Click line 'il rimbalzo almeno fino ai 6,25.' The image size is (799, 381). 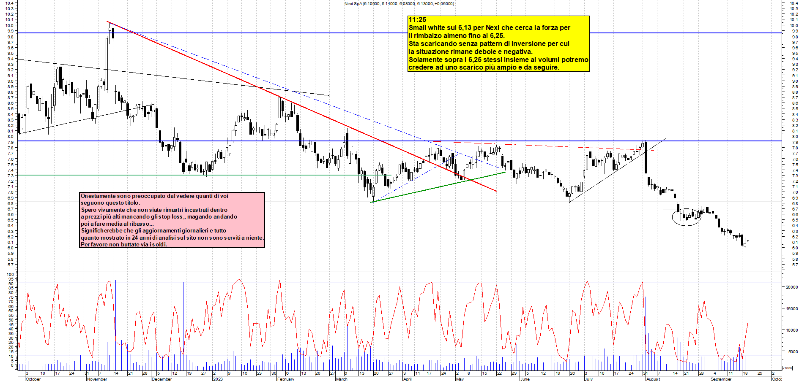point(457,36)
